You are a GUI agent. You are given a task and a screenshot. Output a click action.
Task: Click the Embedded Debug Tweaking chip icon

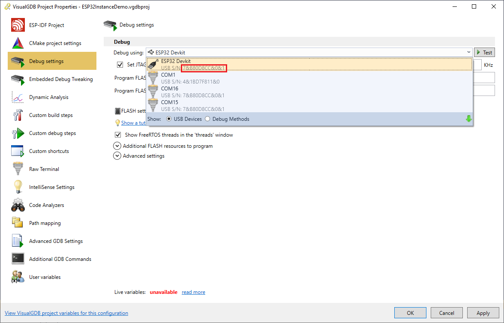click(x=18, y=79)
